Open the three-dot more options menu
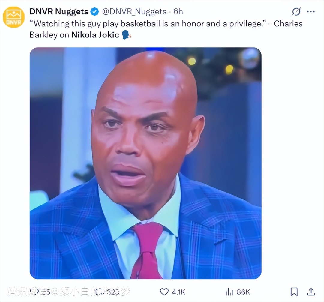 click(311, 12)
